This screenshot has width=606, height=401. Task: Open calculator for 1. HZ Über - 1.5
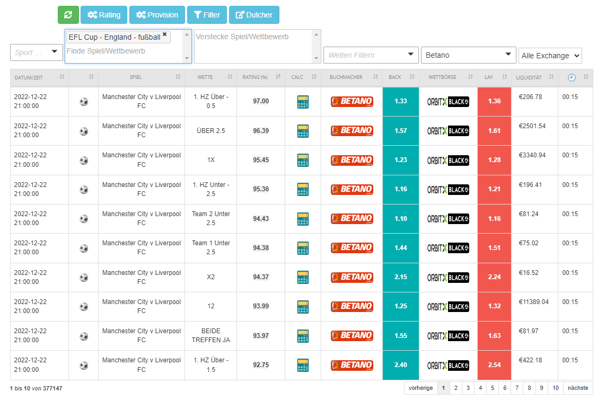(x=303, y=365)
